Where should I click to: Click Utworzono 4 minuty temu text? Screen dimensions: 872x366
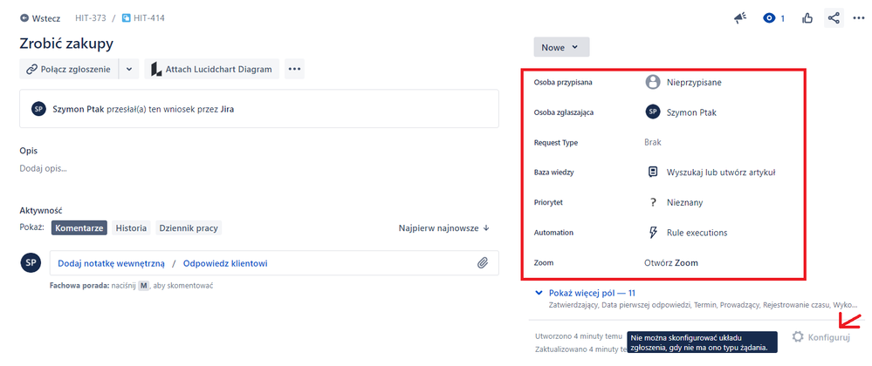(x=578, y=336)
